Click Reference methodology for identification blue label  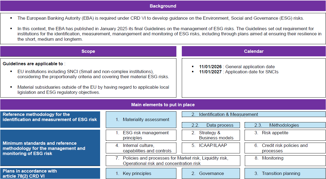pos(50,119)
